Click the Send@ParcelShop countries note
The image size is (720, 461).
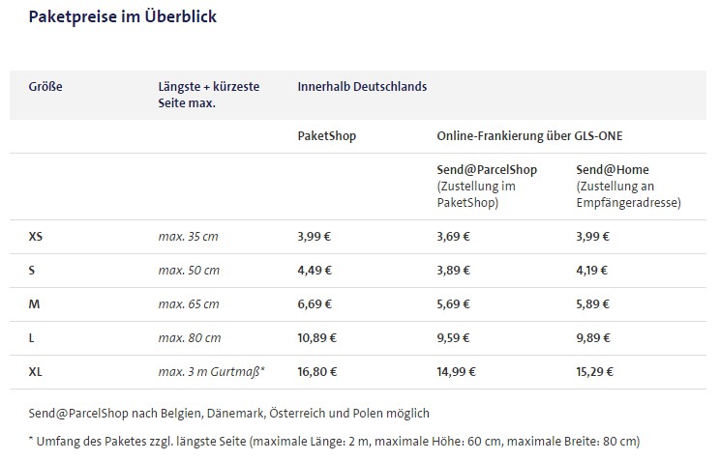tap(228, 414)
